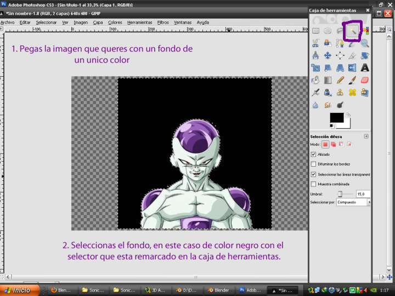Select the Airbrush tool
The height and width of the screenshot is (296, 395).
coord(315,93)
